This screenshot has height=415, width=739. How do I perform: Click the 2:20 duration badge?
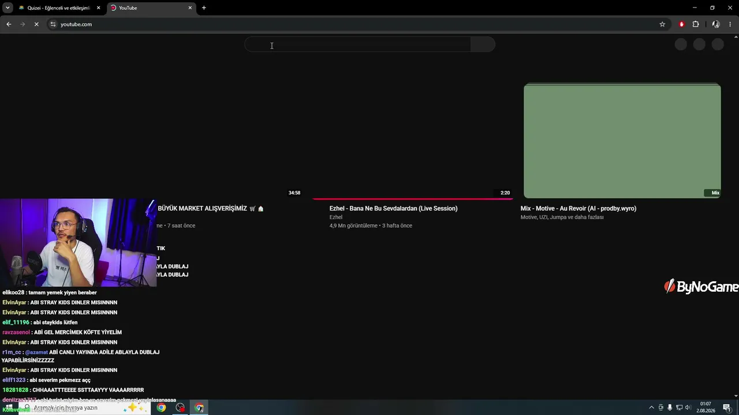click(505, 193)
